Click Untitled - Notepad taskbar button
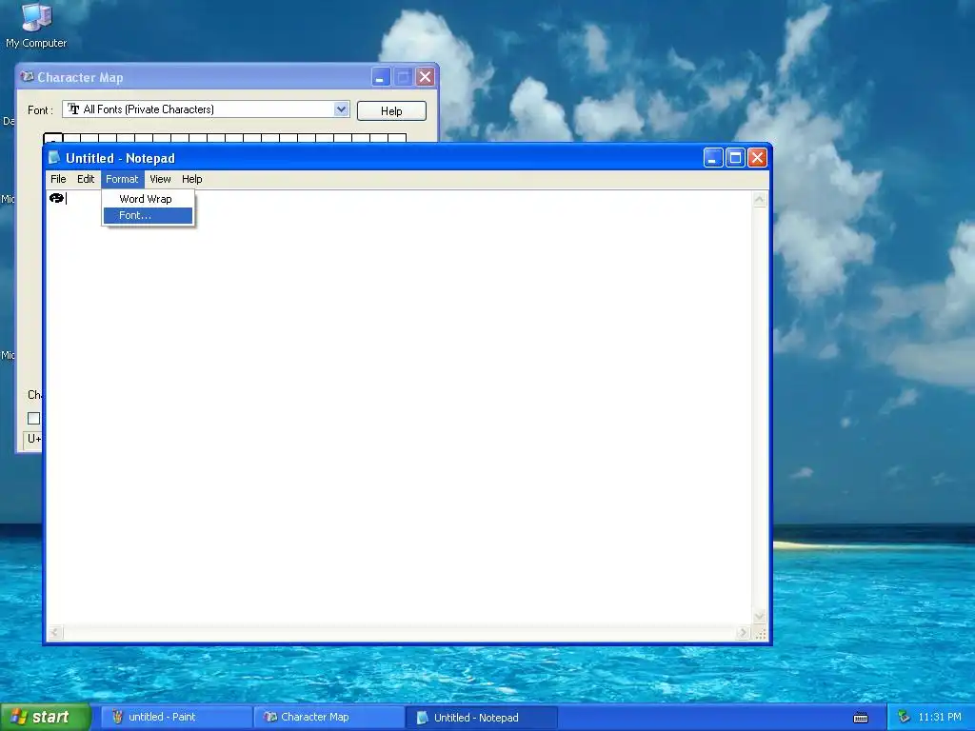This screenshot has width=975, height=731. pyautogui.click(x=481, y=718)
